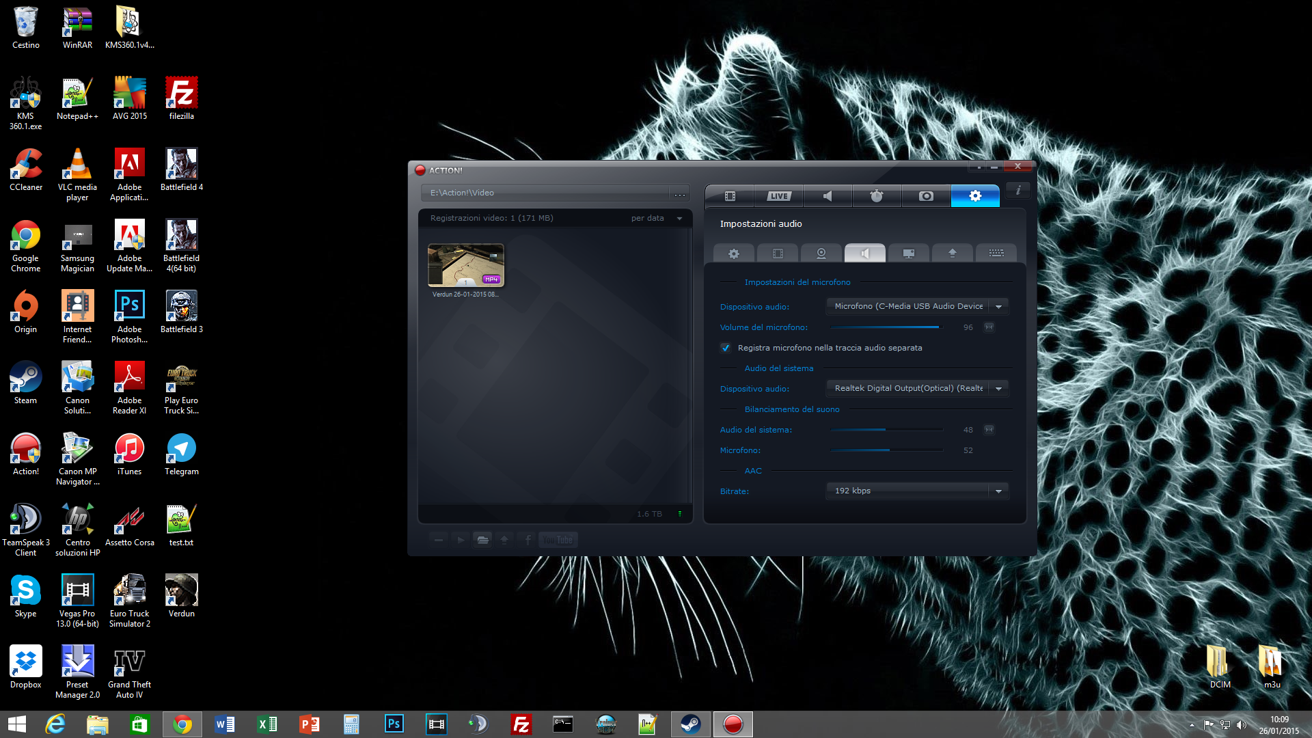This screenshot has height=738, width=1312.
Task: Select the Verdun 26-01-2015 video thumbnail
Action: tap(465, 265)
